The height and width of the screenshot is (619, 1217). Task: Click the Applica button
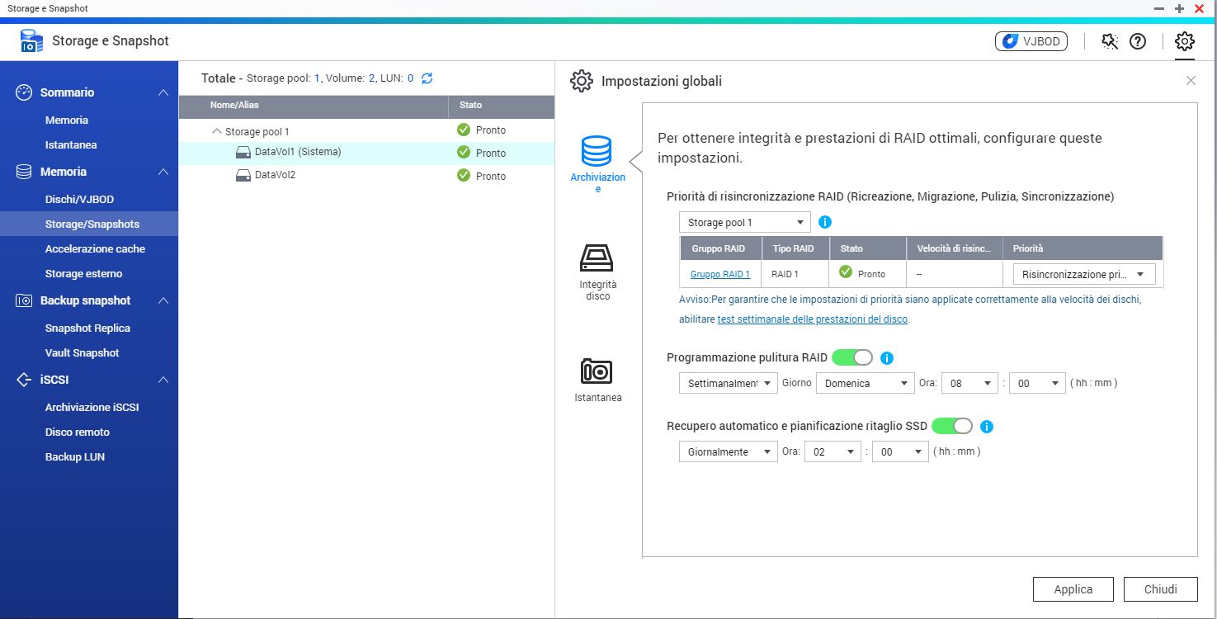(x=1073, y=589)
